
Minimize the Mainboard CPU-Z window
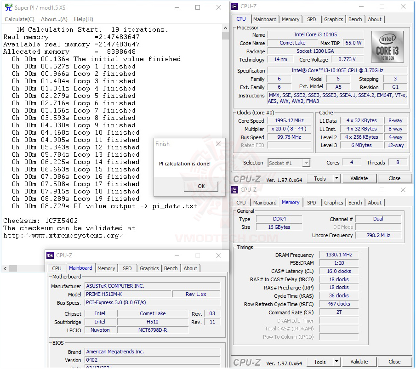pyautogui.click(x=177, y=255)
